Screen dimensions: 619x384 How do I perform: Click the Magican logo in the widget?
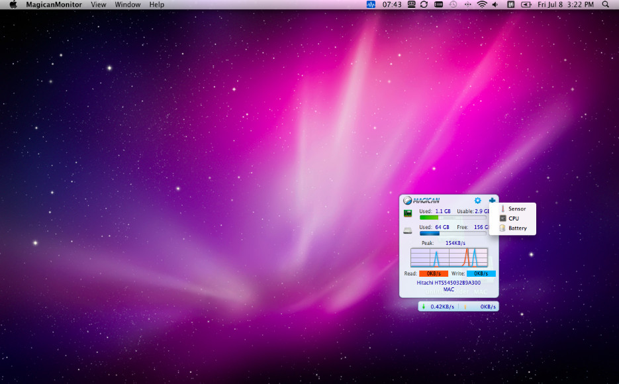(x=422, y=201)
